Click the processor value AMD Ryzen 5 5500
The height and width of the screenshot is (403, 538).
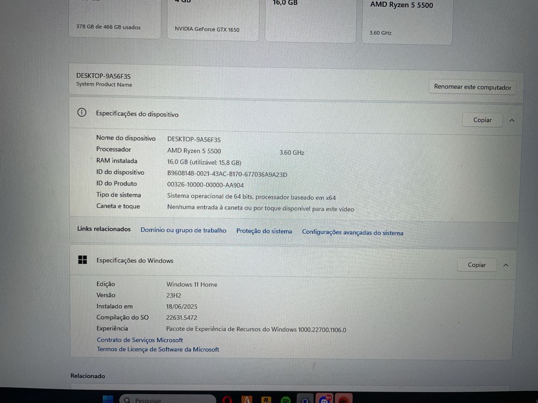pyautogui.click(x=194, y=151)
